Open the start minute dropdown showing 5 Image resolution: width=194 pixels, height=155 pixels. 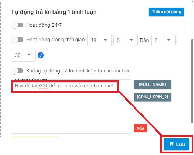pyautogui.click(x=125, y=40)
